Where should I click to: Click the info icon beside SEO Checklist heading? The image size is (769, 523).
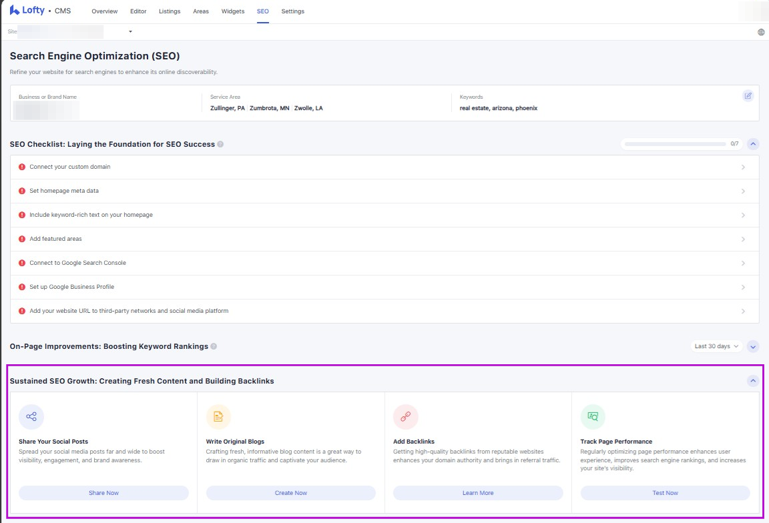[x=220, y=144]
